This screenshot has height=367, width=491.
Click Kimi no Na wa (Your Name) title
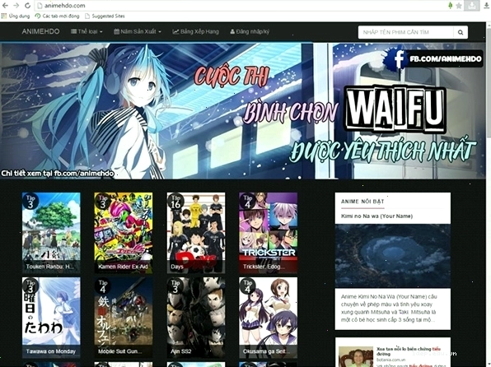coord(376,216)
